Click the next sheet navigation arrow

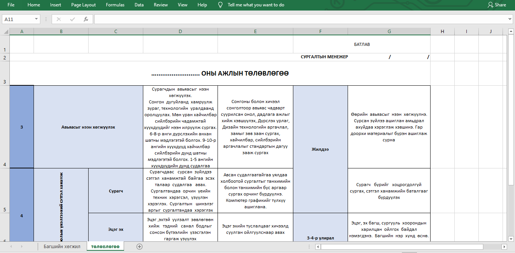click(x=21, y=247)
